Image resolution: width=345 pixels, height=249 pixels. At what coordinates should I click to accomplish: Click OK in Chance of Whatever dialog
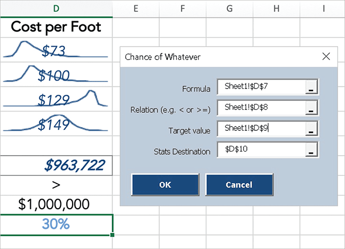(x=165, y=185)
